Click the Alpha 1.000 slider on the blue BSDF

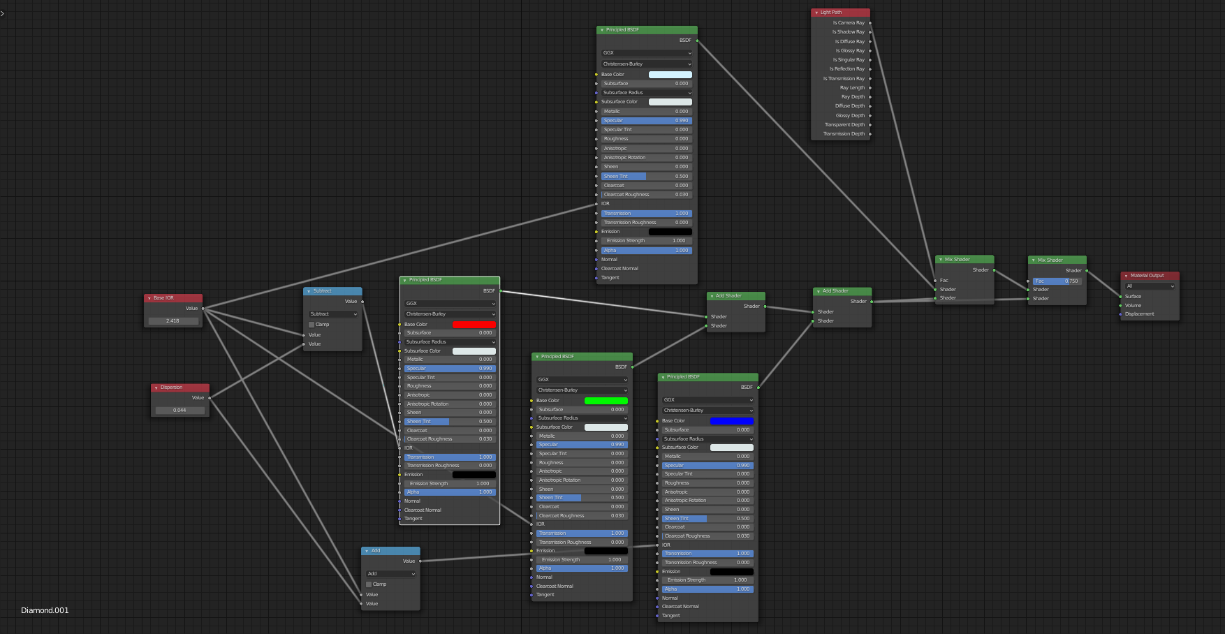click(x=707, y=589)
